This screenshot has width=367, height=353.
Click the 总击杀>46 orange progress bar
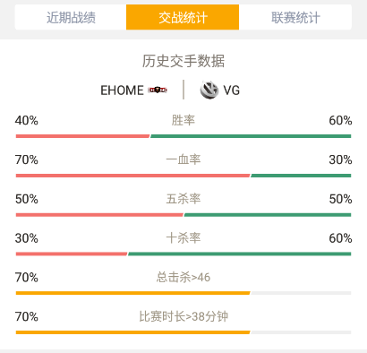click(132, 293)
